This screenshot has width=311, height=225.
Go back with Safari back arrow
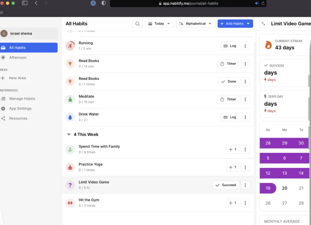36,3
